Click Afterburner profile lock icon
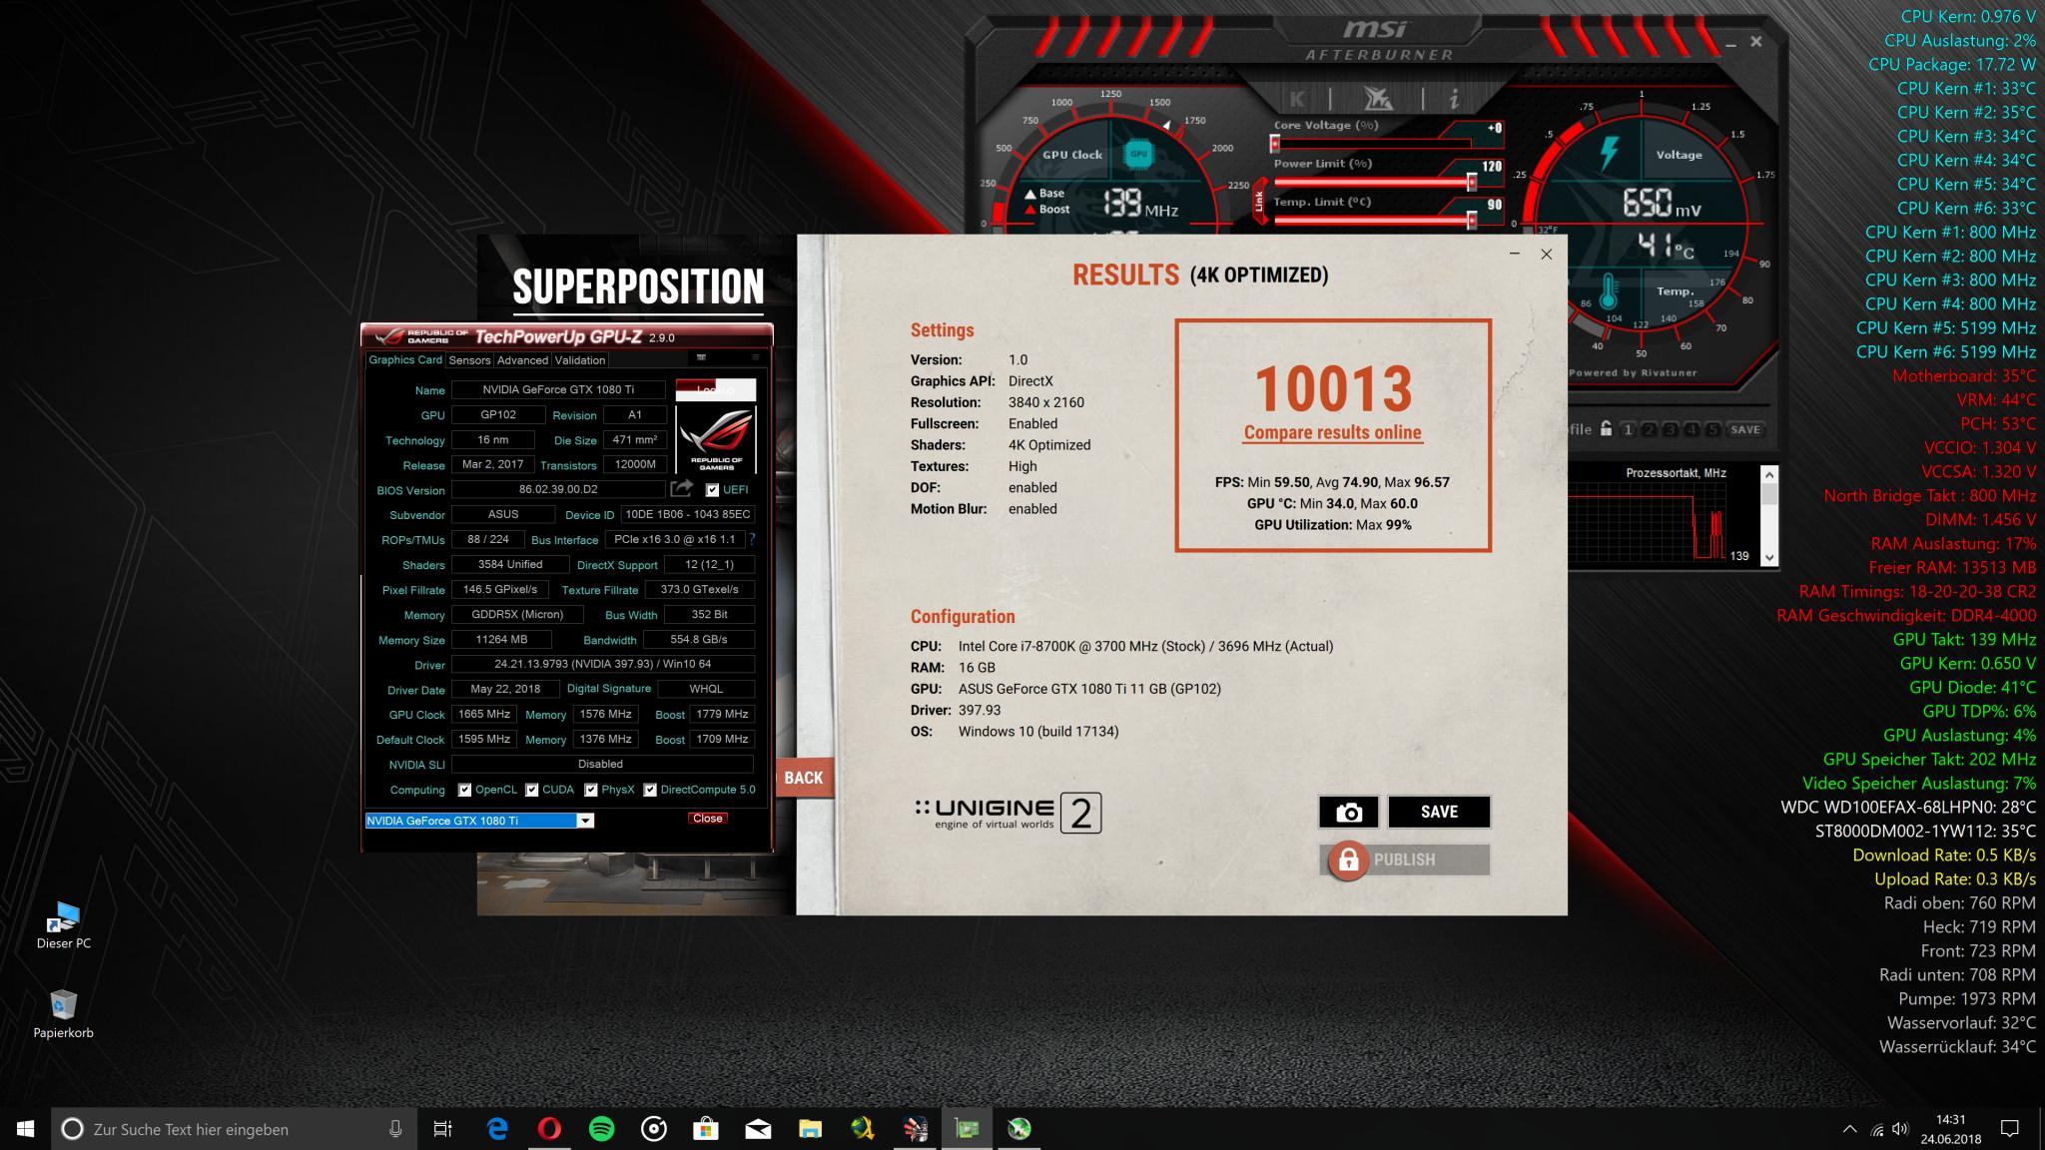The width and height of the screenshot is (2045, 1150). tap(1606, 429)
